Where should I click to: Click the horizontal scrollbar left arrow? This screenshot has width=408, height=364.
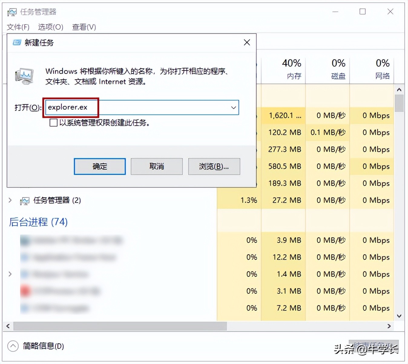pos(8,326)
